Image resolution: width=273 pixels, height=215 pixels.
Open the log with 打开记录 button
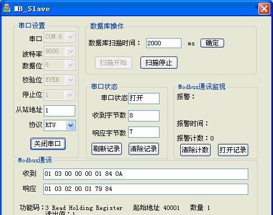tap(233, 150)
